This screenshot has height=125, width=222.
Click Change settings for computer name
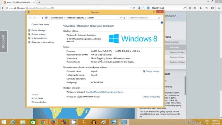(x=152, y=71)
